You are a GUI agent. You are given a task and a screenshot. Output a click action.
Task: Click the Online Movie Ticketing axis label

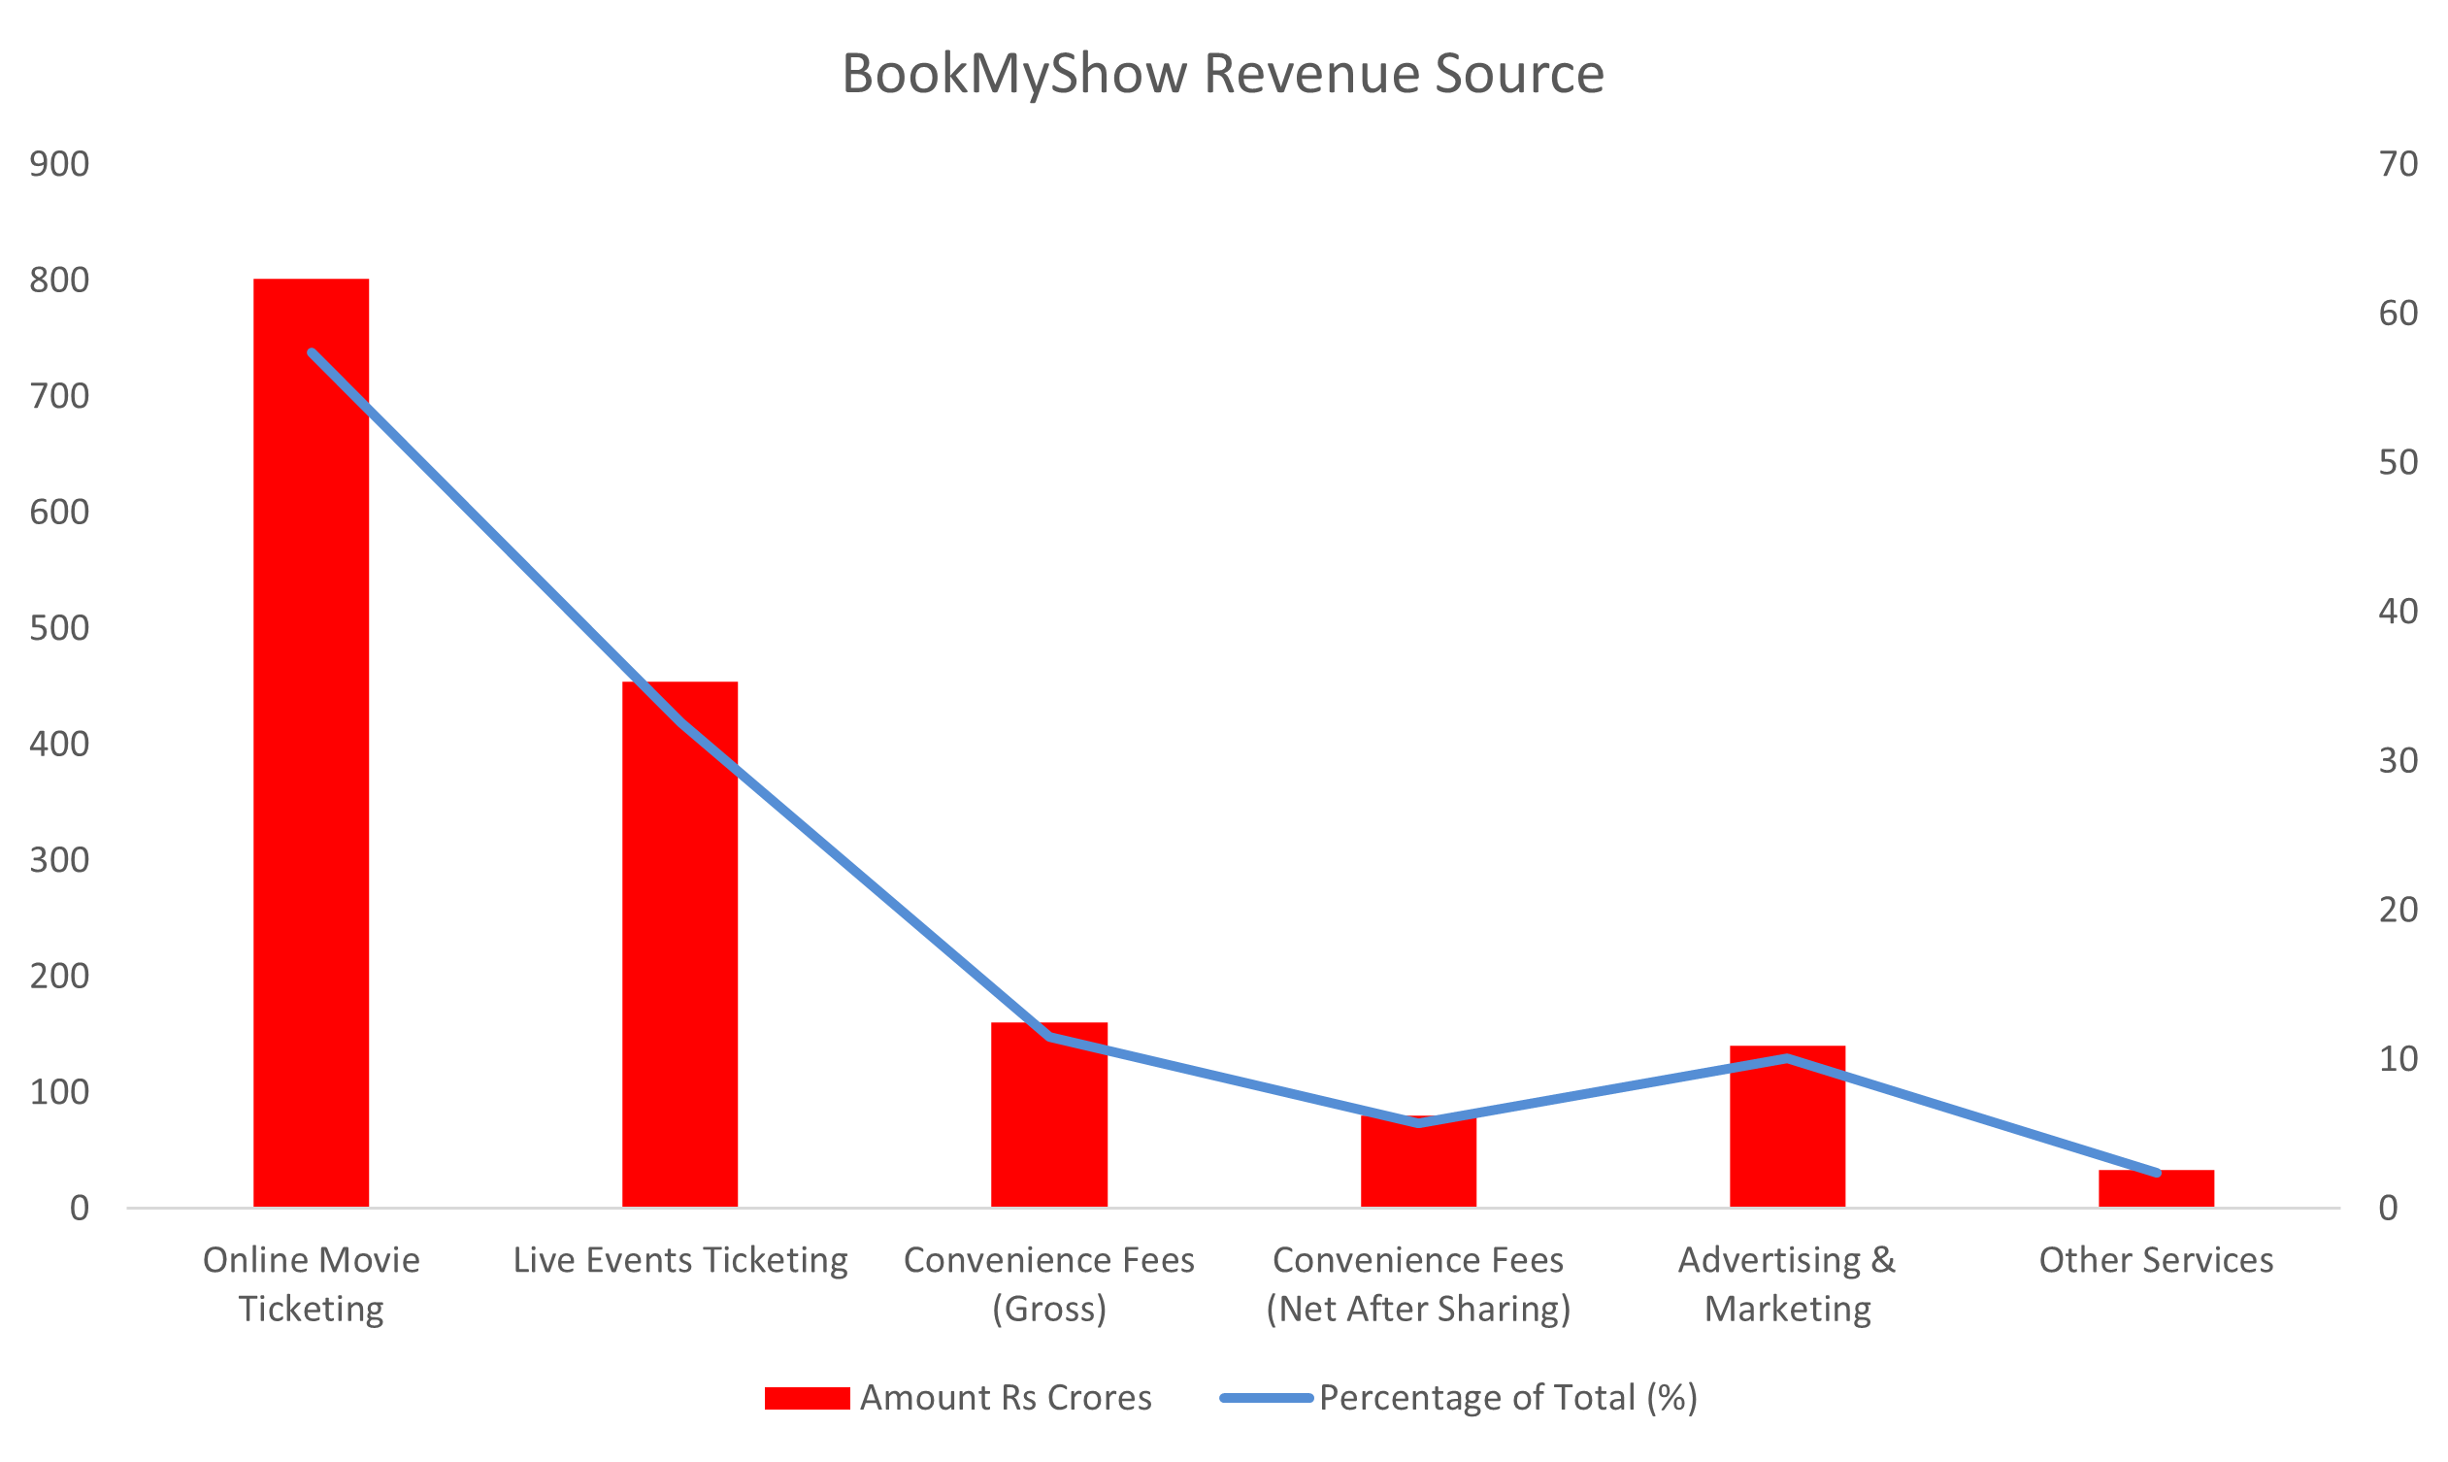311,1283
